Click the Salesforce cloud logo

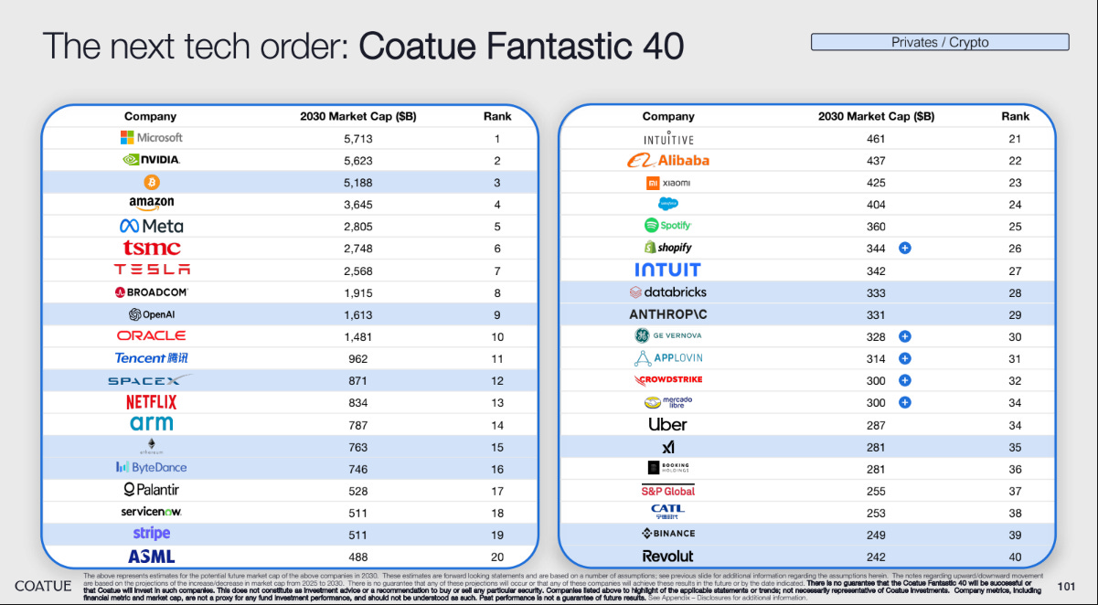[x=667, y=204]
